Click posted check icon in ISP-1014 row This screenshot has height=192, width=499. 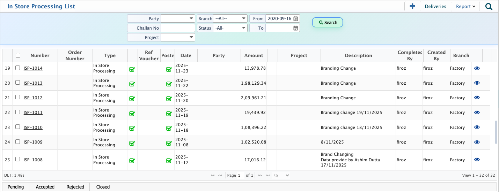pos(169,69)
